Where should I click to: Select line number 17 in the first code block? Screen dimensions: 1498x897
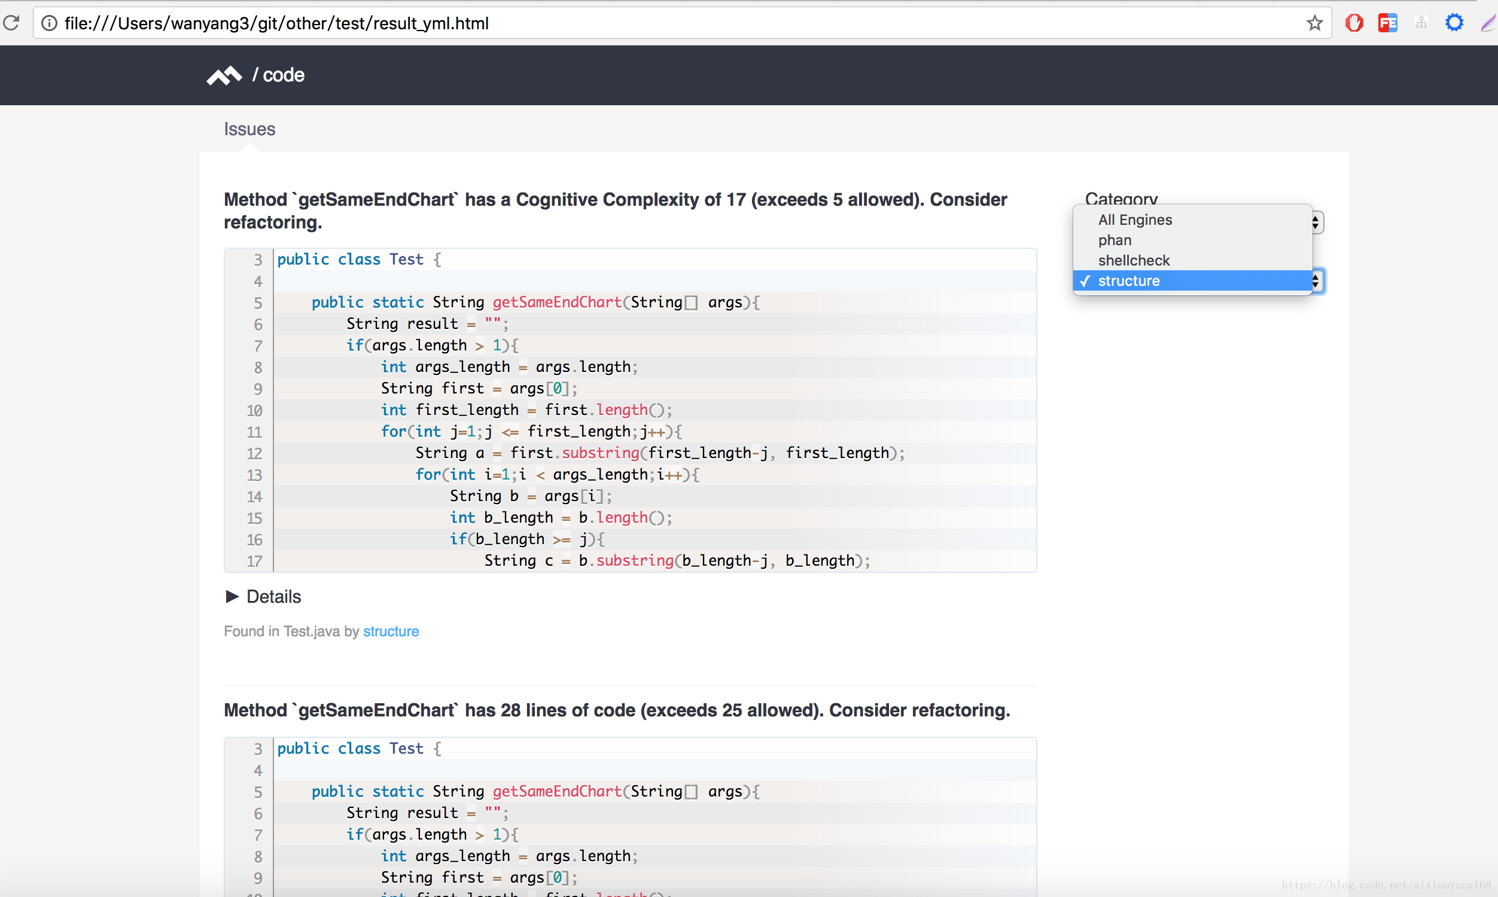click(254, 562)
